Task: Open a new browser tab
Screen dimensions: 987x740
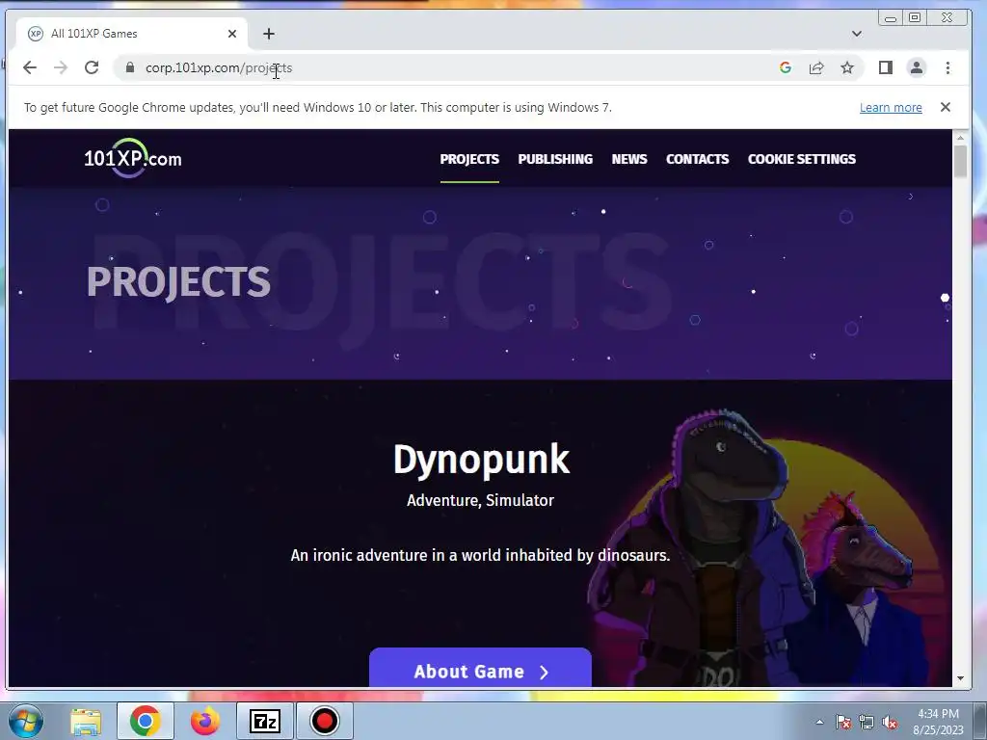Action: pos(269,34)
